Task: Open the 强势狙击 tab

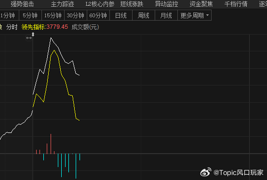Action: tap(22, 4)
